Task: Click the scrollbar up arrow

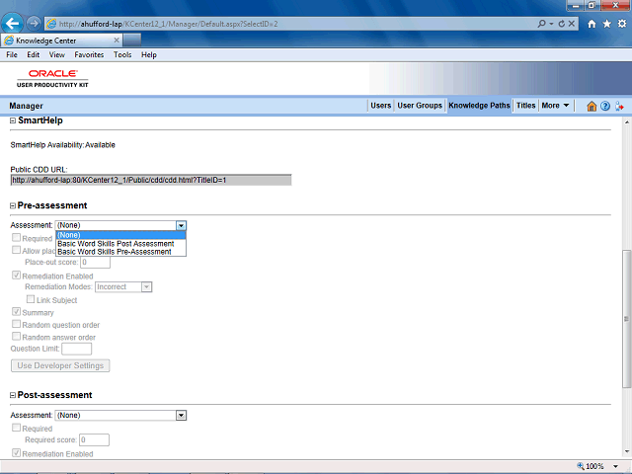Action: [x=626, y=122]
